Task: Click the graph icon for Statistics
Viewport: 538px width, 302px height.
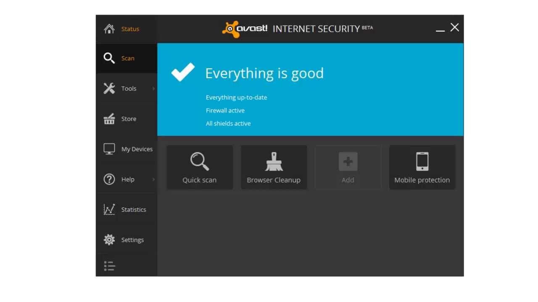Action: (x=109, y=209)
